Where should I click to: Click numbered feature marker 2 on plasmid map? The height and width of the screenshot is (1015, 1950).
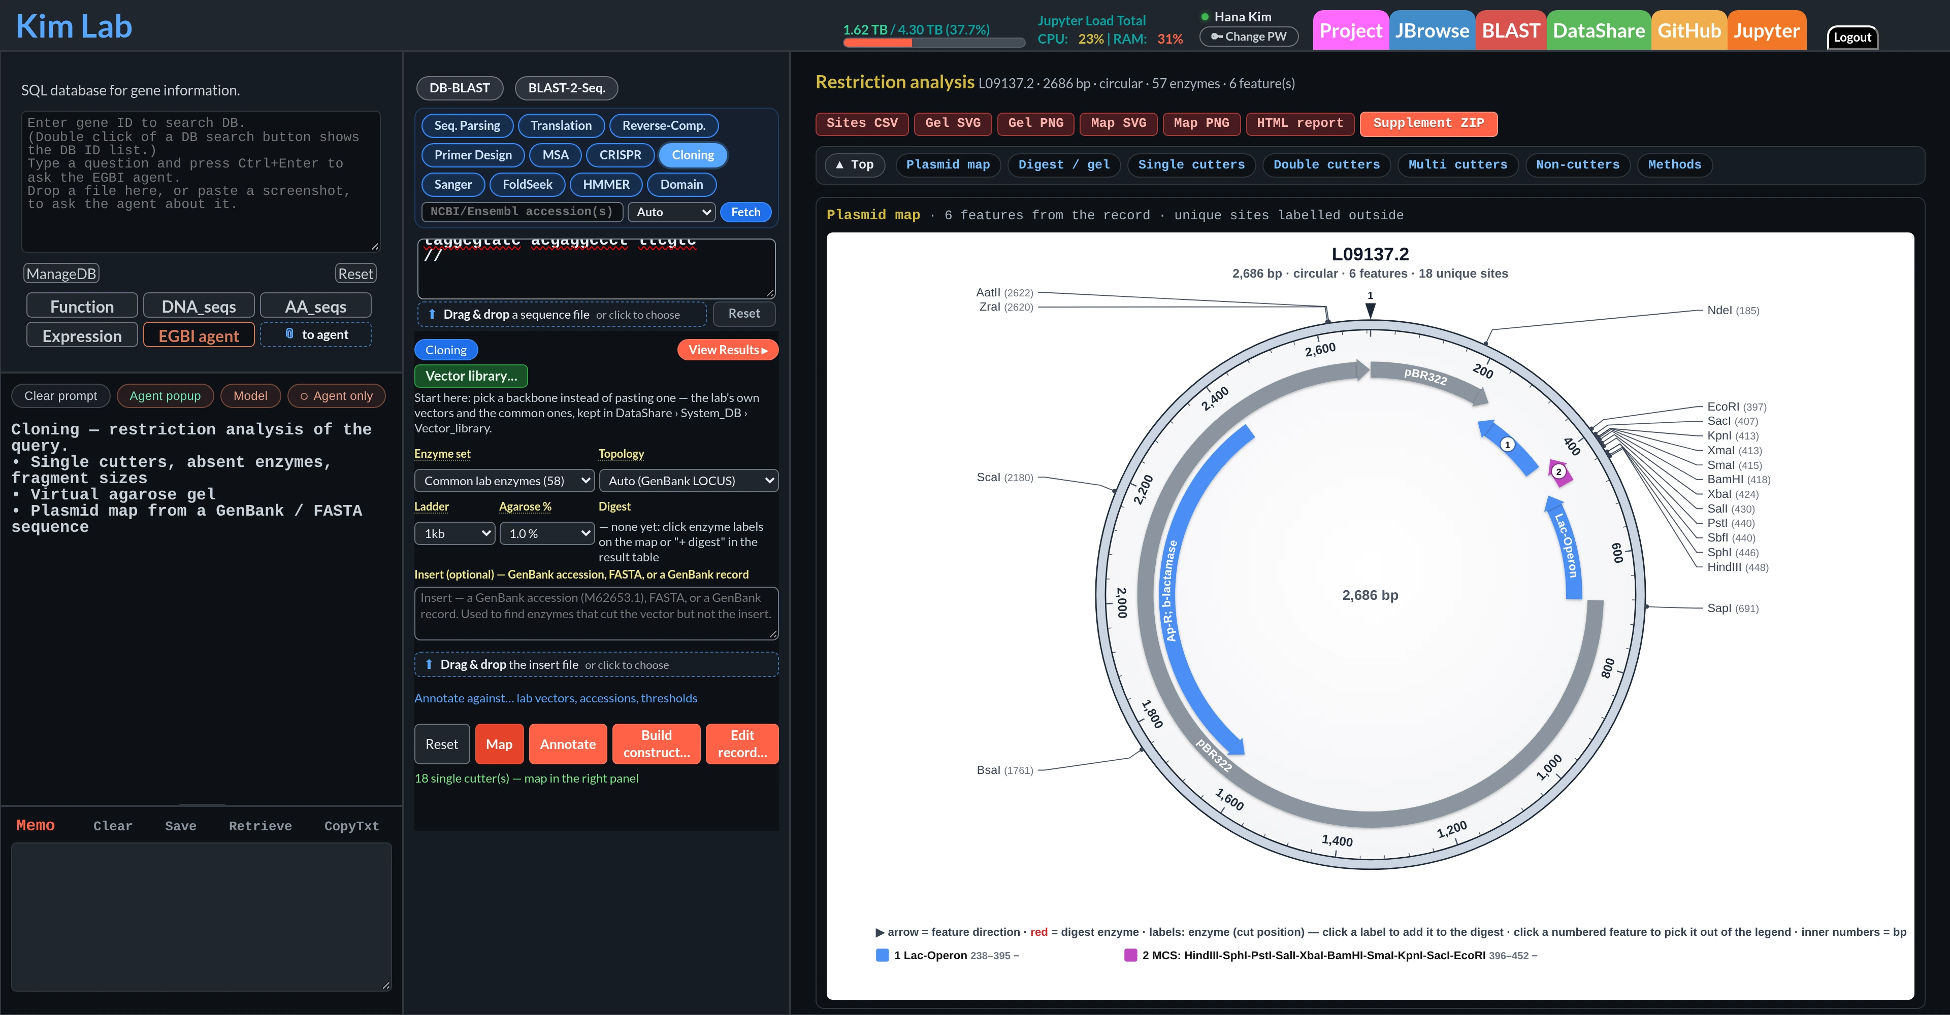point(1558,472)
